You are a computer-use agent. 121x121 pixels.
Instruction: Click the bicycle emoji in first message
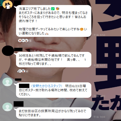point(47,33)
